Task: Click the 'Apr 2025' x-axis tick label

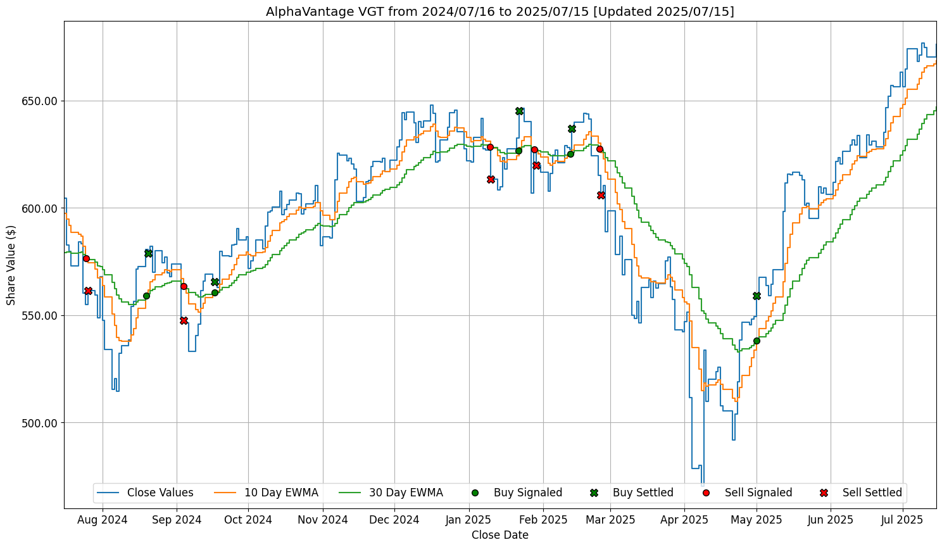Action: [x=684, y=520]
